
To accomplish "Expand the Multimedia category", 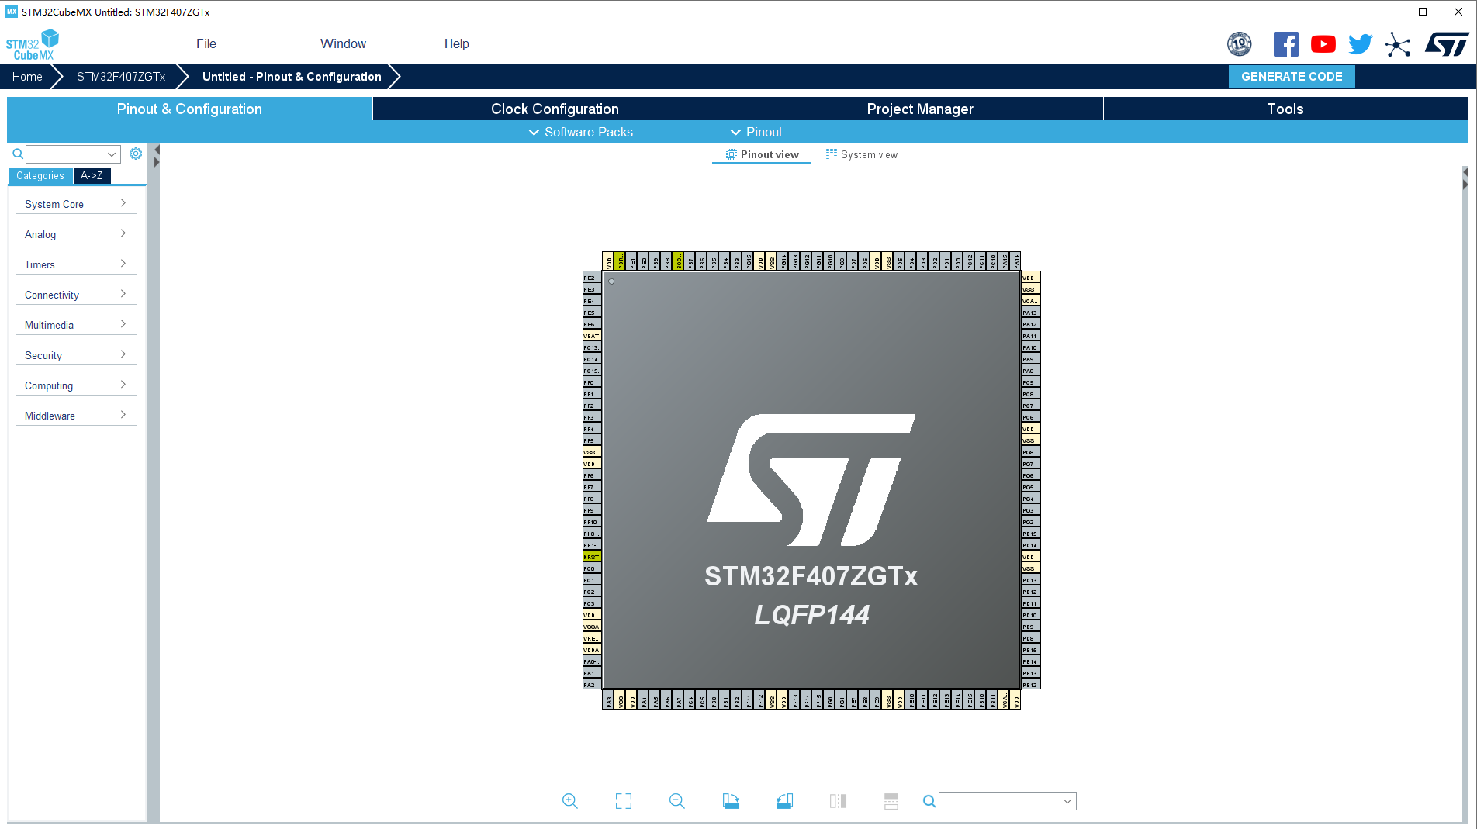I will click(x=76, y=325).
